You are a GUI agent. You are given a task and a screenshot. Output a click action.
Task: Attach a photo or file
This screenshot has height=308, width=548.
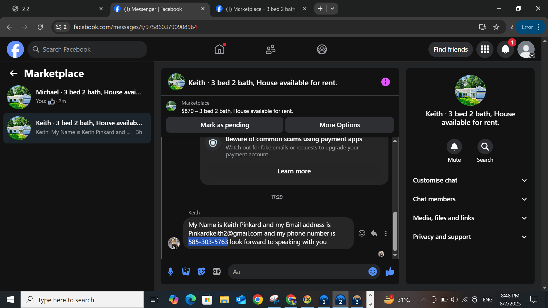point(186,271)
